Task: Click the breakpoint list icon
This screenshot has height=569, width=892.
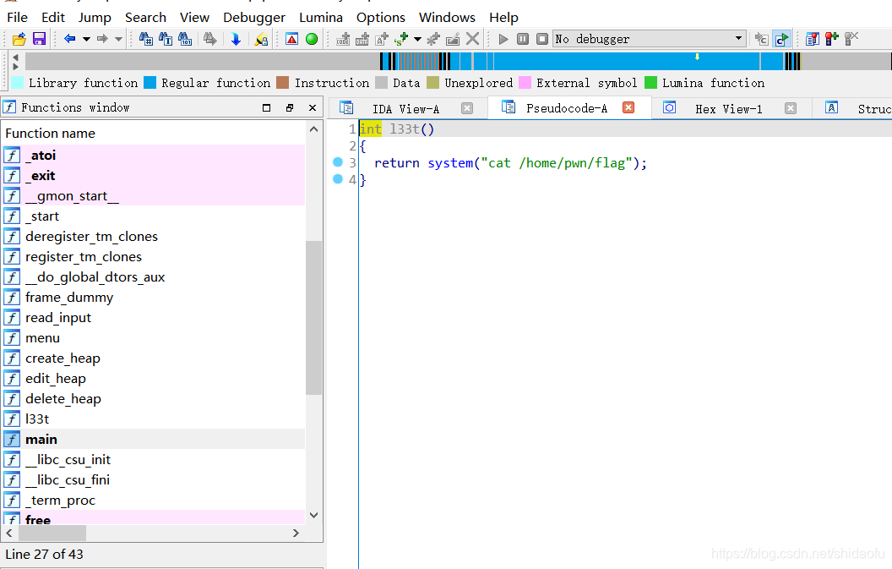Action: point(813,39)
